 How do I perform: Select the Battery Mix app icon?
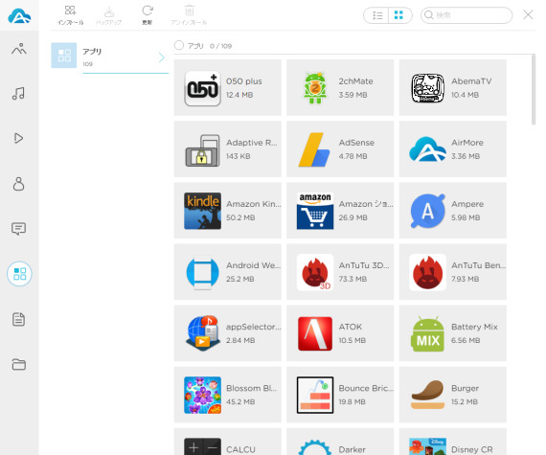pyautogui.click(x=427, y=333)
